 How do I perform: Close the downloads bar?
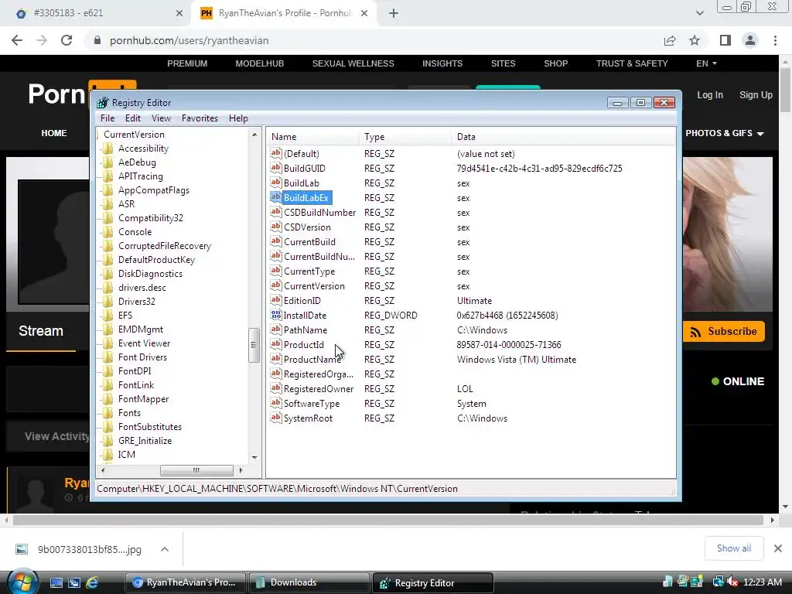pyautogui.click(x=778, y=548)
